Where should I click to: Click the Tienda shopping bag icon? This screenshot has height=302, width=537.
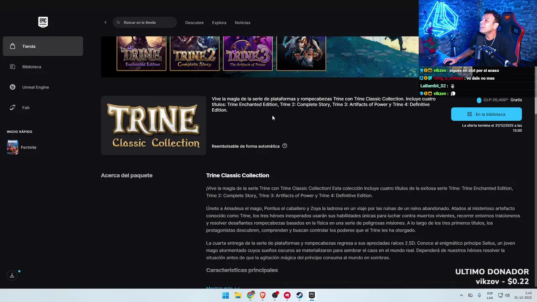13,46
